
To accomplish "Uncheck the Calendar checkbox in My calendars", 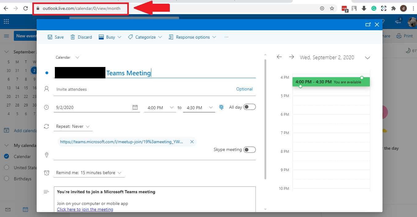I will coord(6,156).
